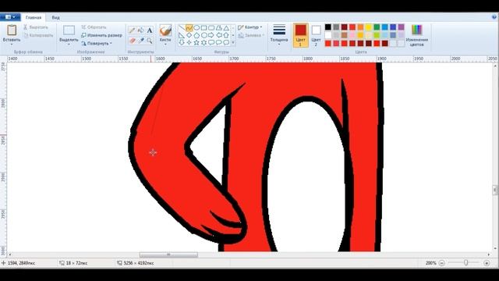The height and width of the screenshot is (281, 499).
Task: Pick the green palette color
Action: tap(377, 27)
